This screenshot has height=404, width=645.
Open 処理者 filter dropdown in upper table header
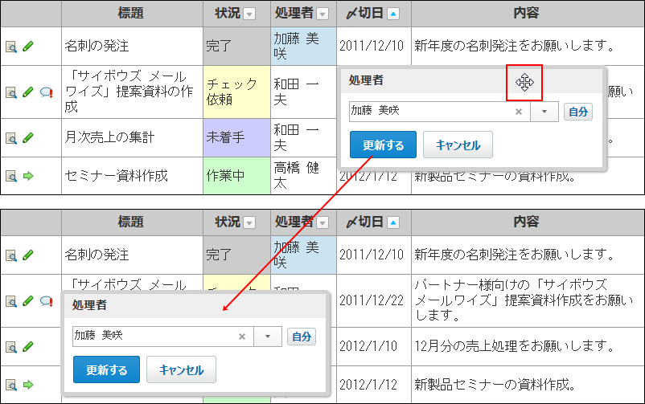click(x=323, y=14)
